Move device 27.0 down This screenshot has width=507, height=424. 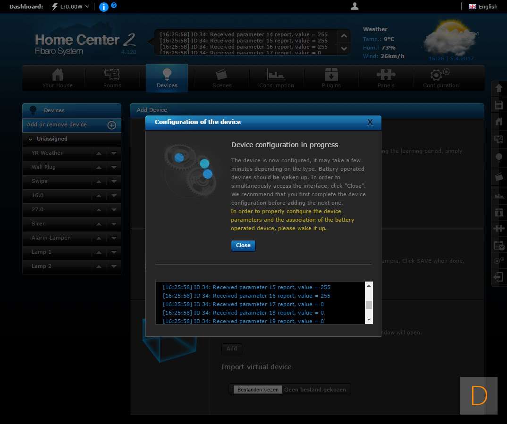point(114,210)
